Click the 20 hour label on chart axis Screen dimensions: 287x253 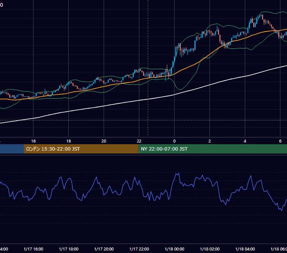coord(104,141)
